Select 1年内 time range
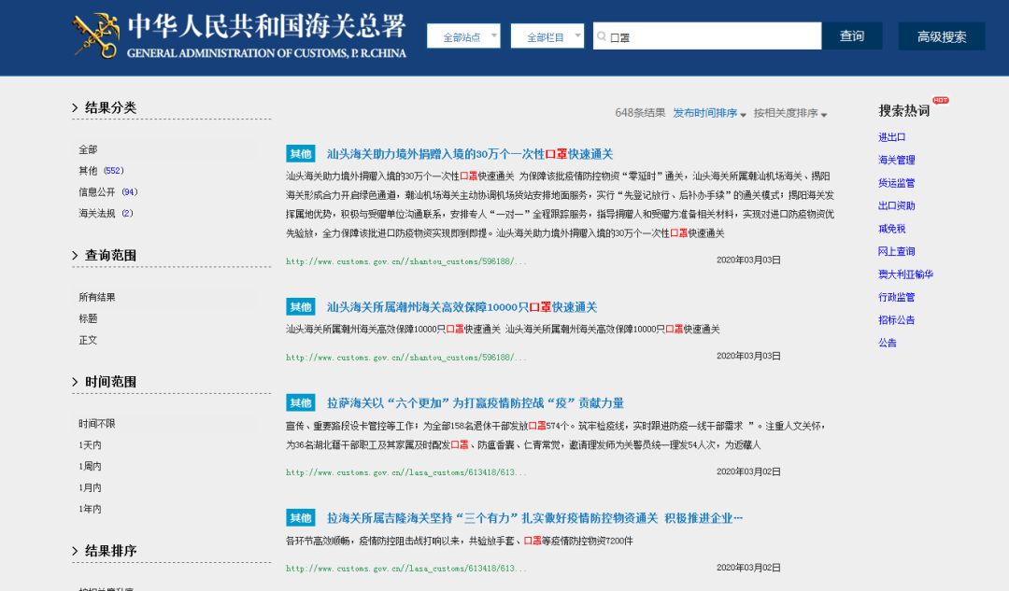This screenshot has height=591, width=1009. (90, 509)
